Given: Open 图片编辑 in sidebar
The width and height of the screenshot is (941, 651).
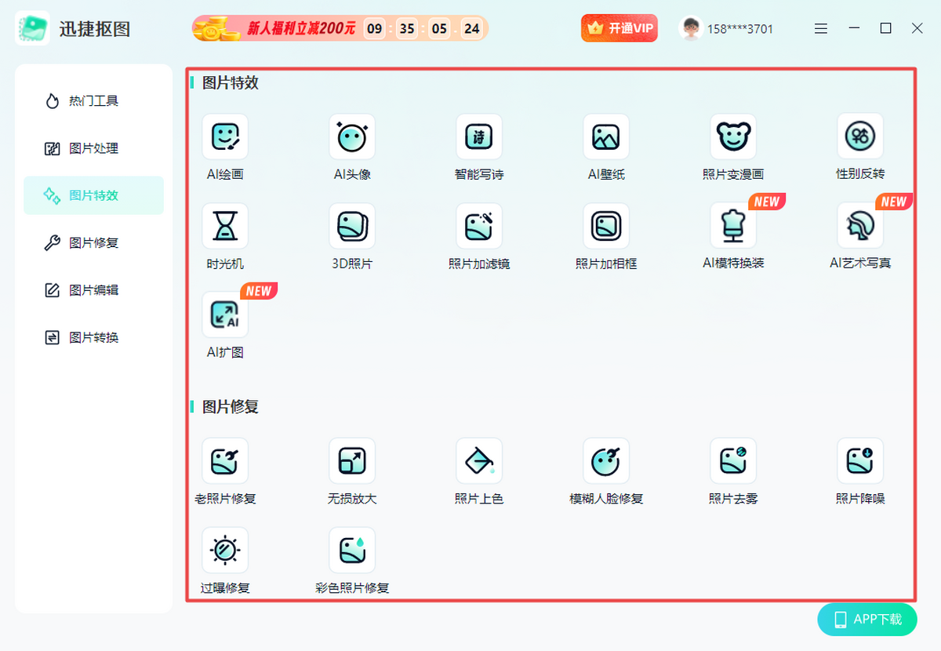Looking at the screenshot, I should point(93,290).
